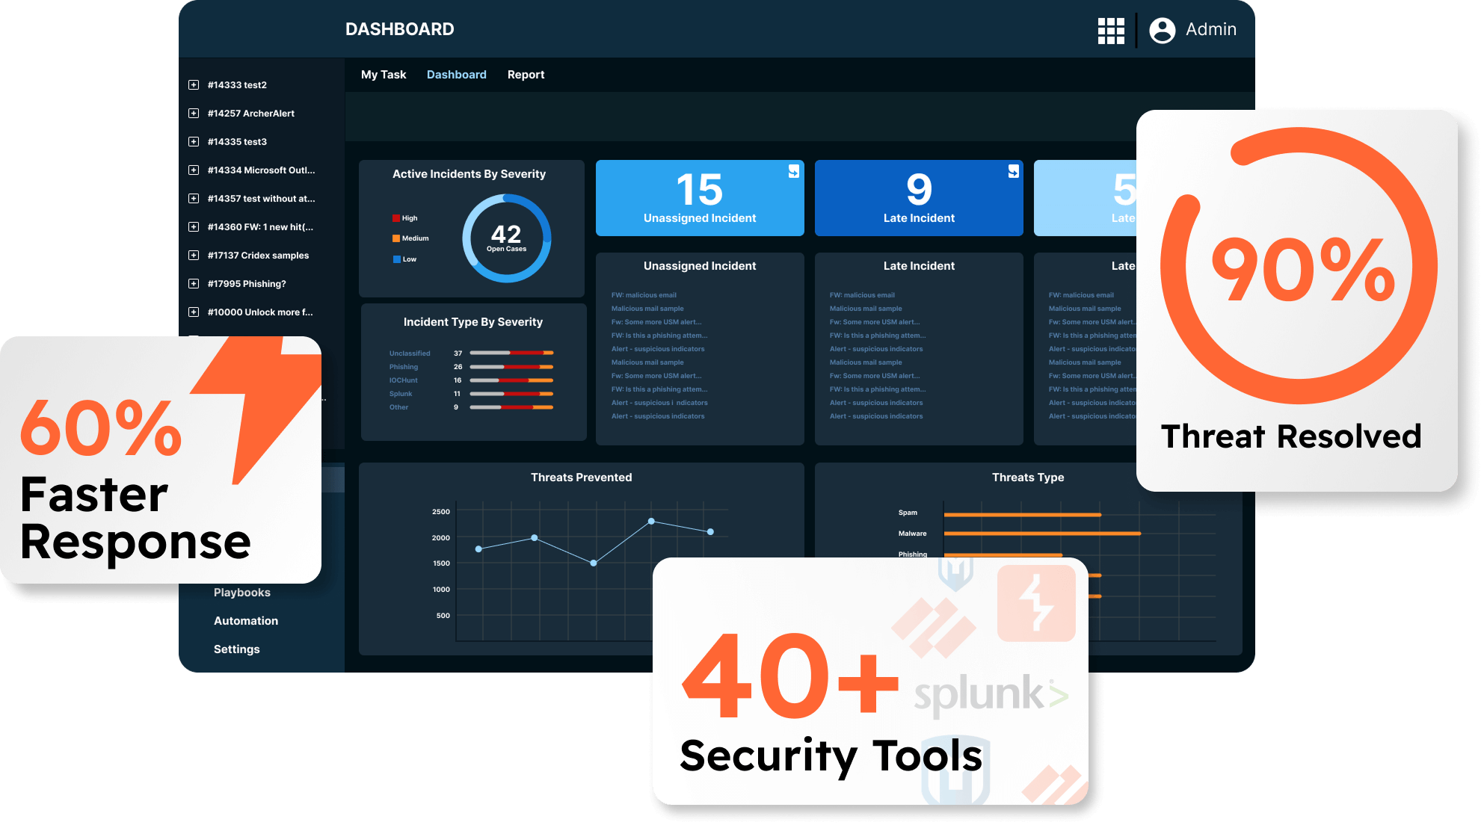Select #17137 Cridex samples in sidebar

point(258,255)
